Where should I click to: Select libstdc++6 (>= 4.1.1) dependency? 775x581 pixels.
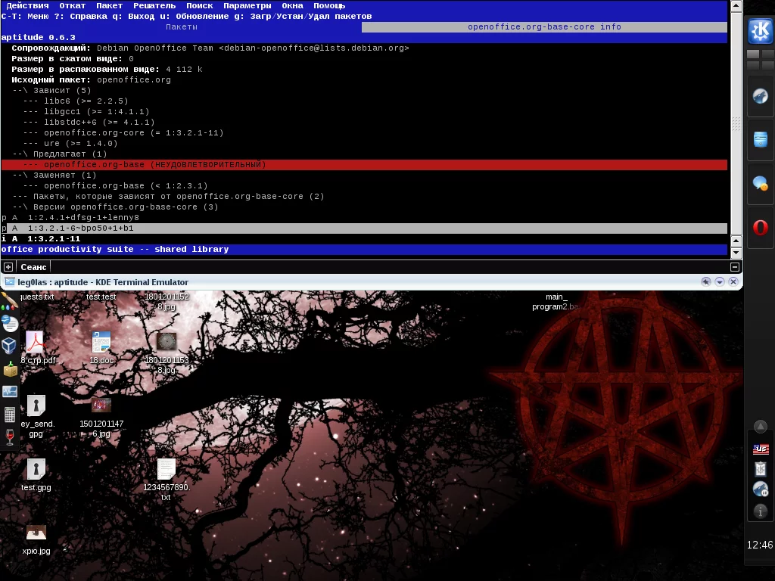coord(89,123)
